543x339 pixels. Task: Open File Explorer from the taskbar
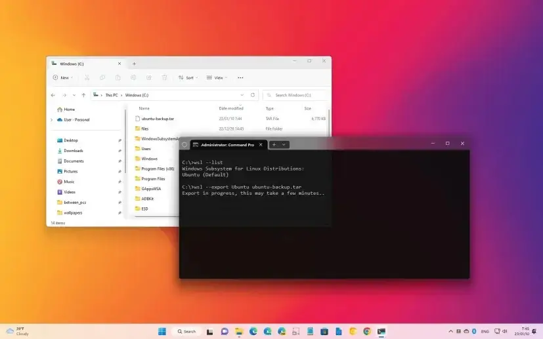point(239,331)
